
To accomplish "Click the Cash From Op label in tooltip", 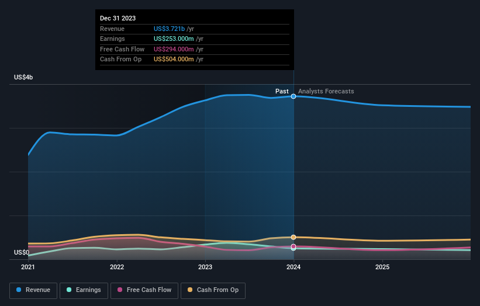I will [x=120, y=60].
